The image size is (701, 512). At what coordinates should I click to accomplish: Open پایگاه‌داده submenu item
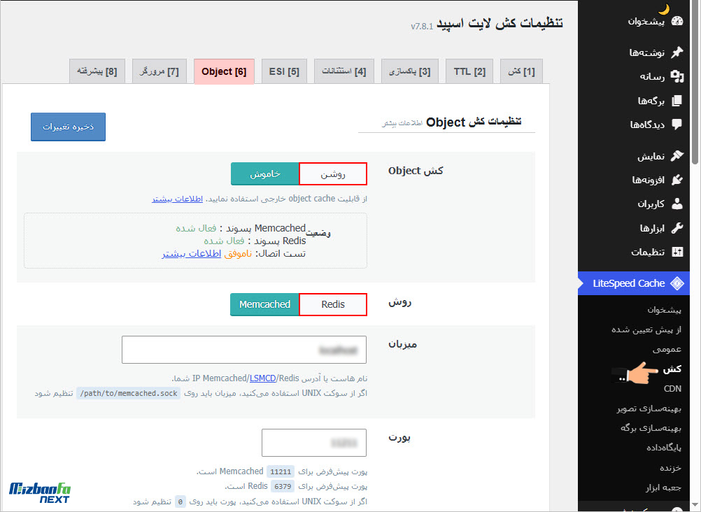coord(664,448)
